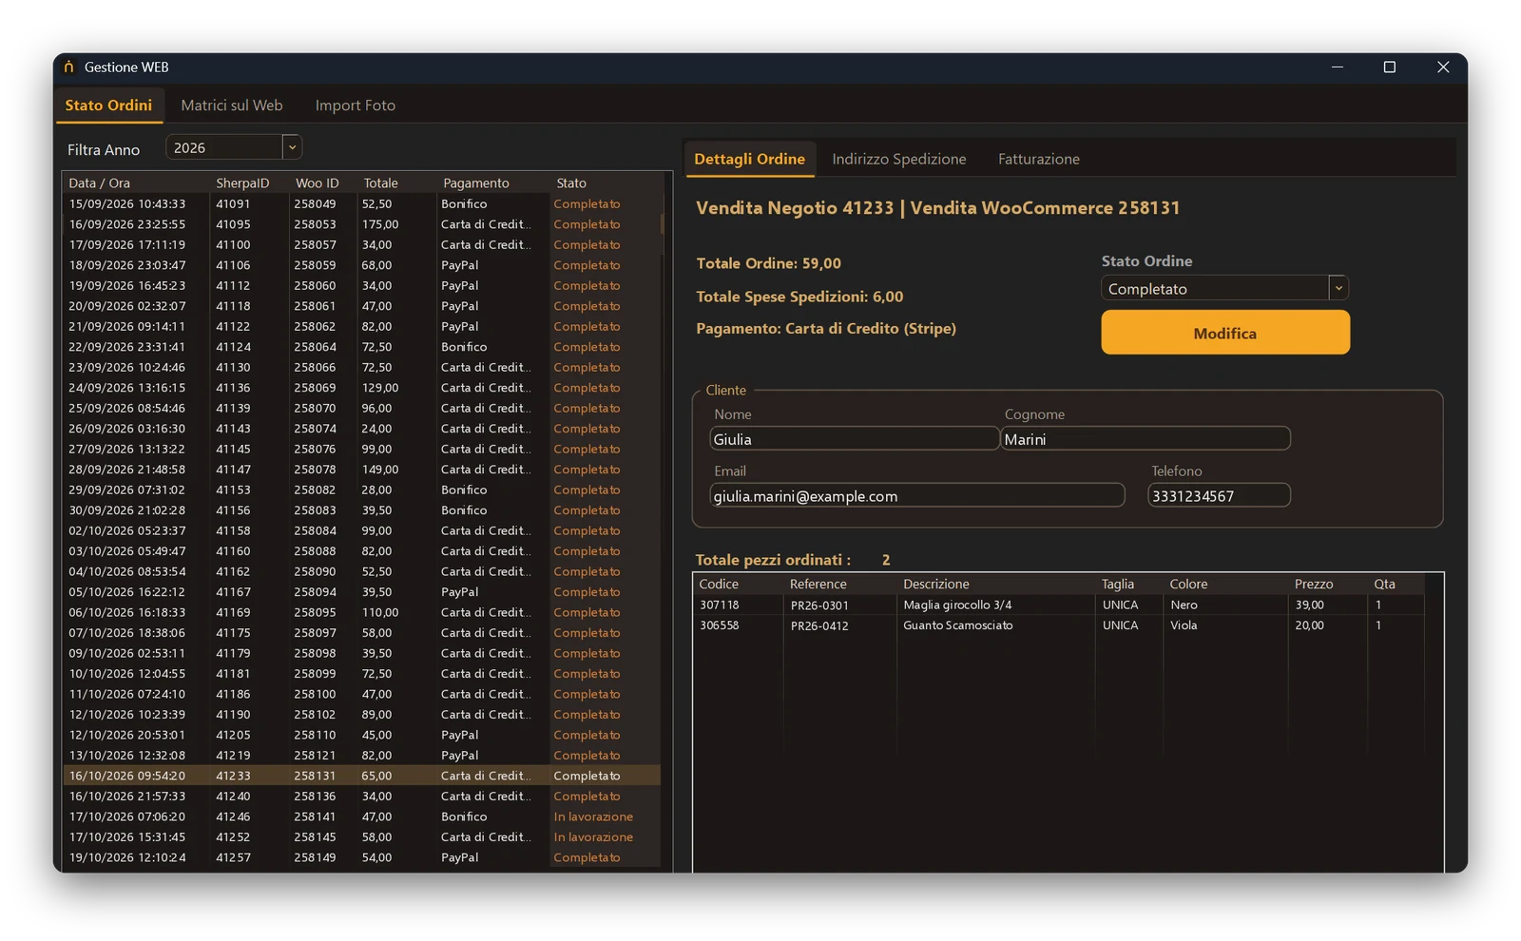
Task: Select order row with SherpaID 41091
Action: point(362,203)
